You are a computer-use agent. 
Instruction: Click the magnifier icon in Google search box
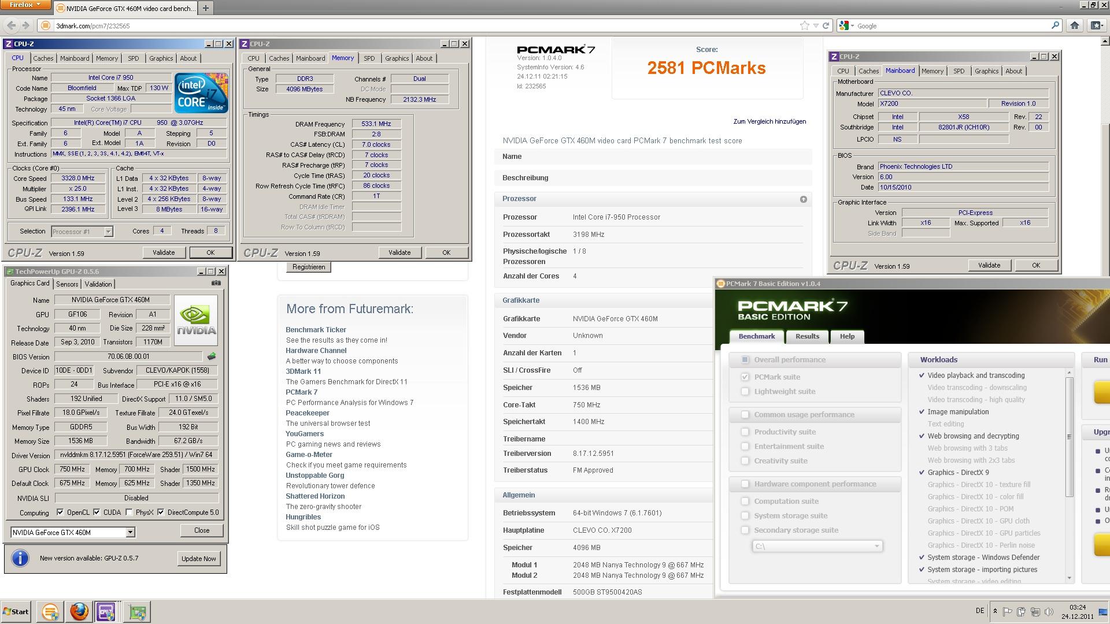[1055, 25]
